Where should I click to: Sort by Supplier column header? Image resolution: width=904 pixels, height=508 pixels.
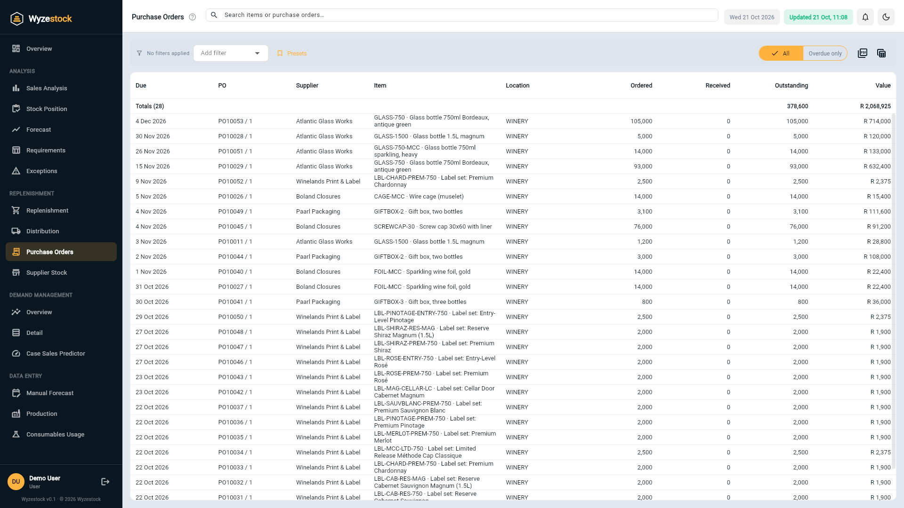tap(307, 86)
